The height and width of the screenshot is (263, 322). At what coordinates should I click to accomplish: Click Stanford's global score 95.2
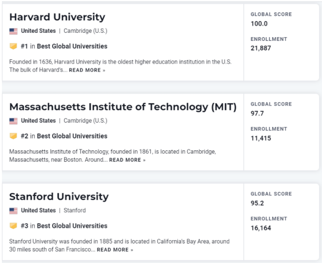[x=257, y=203]
